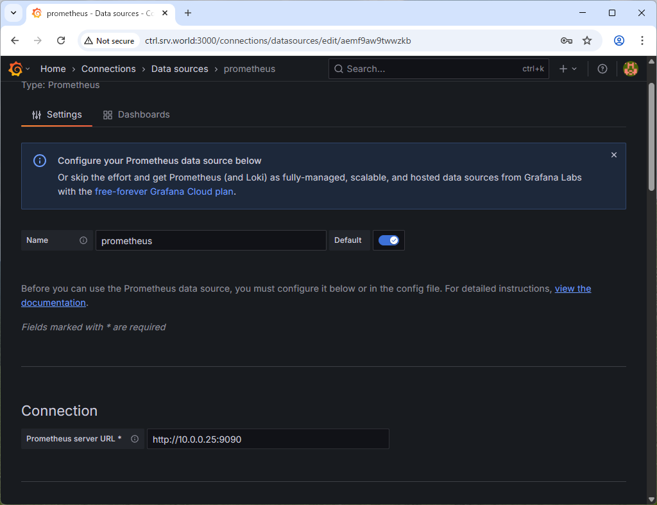The height and width of the screenshot is (505, 657).
Task: Click the Not secure site info chip
Action: click(109, 40)
